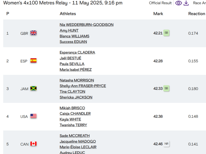Select the Official Result label
The image size is (206, 154).
point(160,3)
